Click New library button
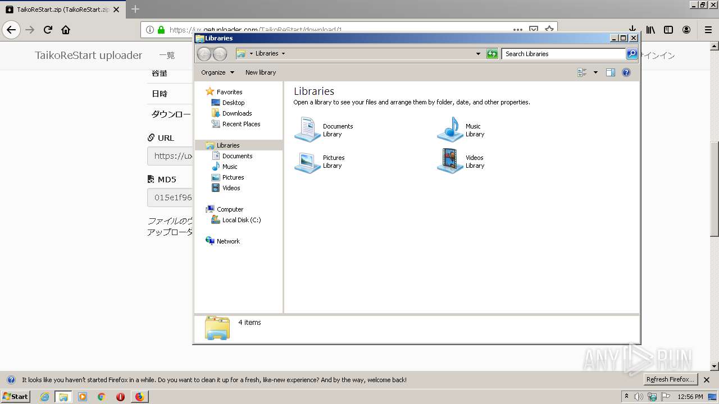The height and width of the screenshot is (404, 719). tap(261, 72)
